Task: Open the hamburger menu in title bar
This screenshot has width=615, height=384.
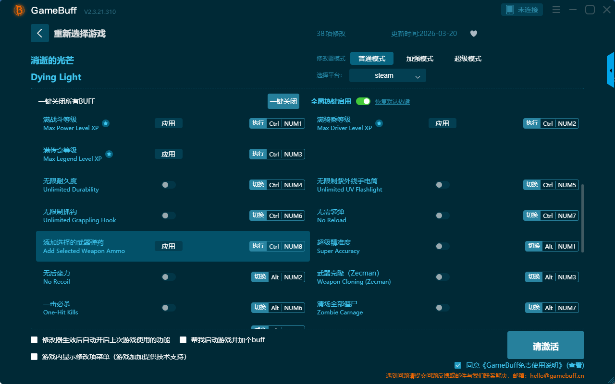Action: pyautogui.click(x=556, y=10)
